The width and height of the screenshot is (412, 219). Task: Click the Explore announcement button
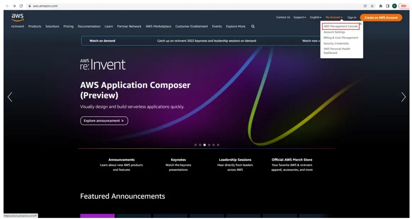(104, 121)
